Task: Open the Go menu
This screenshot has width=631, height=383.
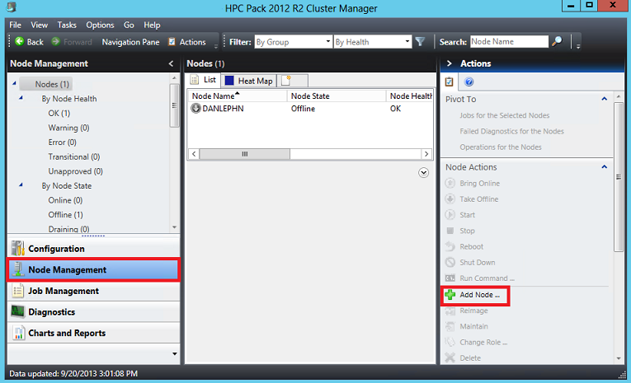Action: [129, 25]
